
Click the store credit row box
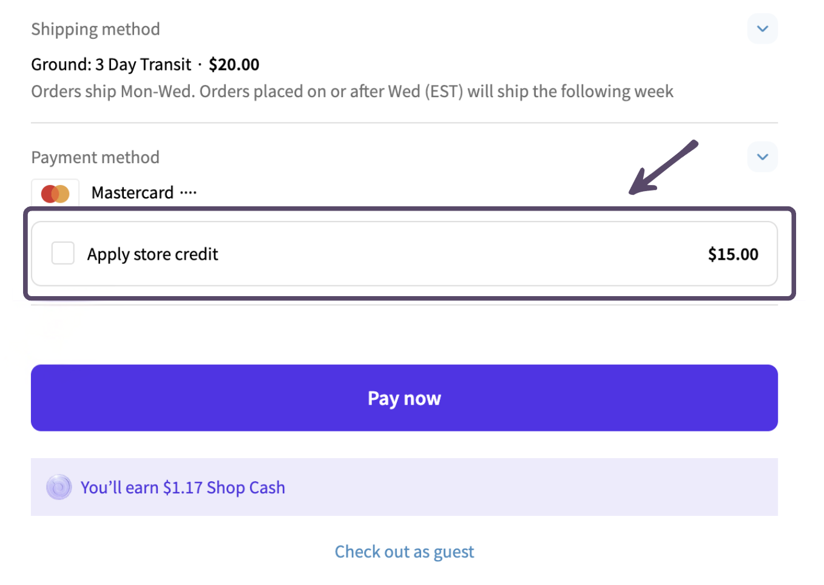(404, 254)
